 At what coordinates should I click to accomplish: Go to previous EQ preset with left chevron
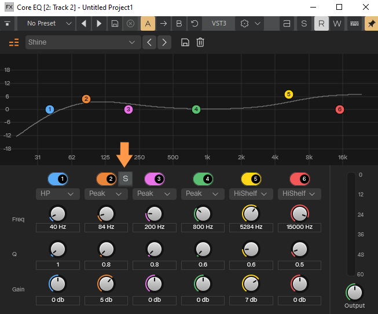pos(149,42)
